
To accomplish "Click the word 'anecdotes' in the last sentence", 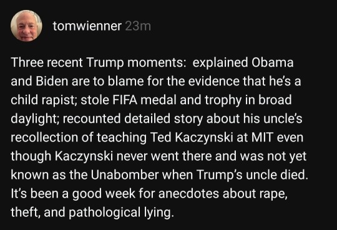I will click(x=188, y=194).
